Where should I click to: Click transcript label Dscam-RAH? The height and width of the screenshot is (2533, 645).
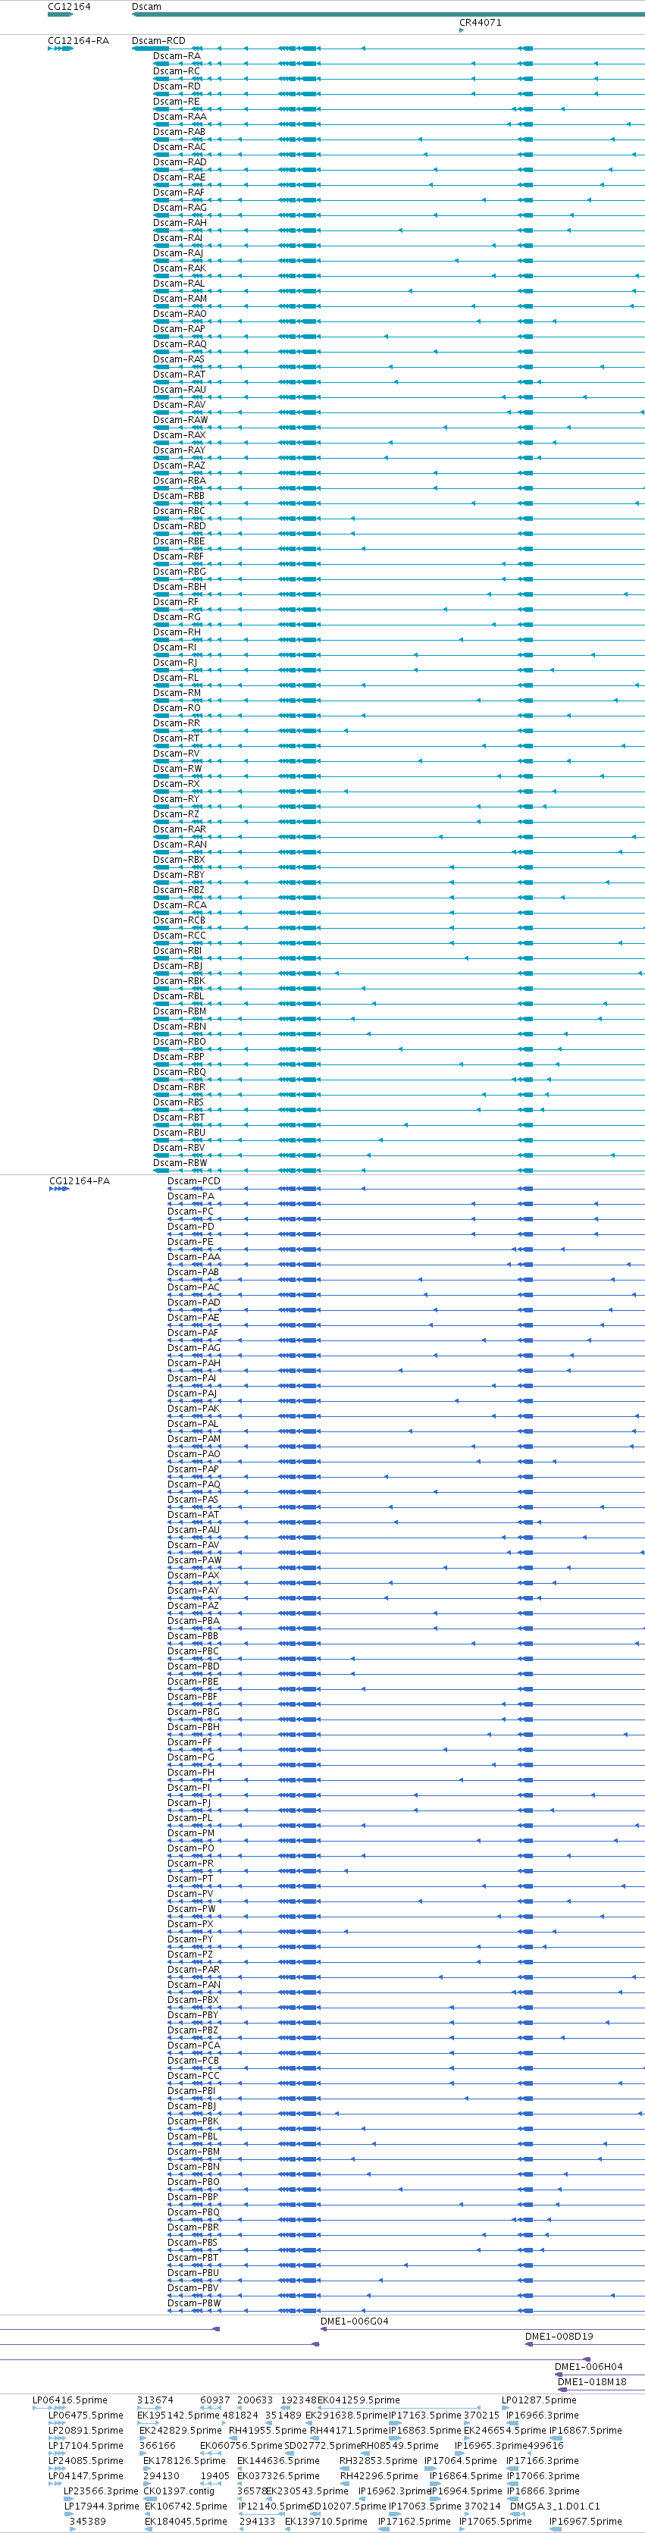180,223
